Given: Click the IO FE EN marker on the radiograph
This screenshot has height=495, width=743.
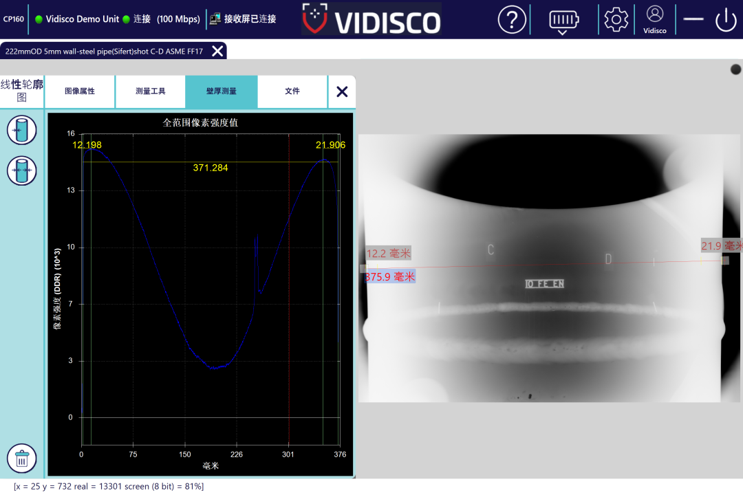Looking at the screenshot, I should coord(544,284).
